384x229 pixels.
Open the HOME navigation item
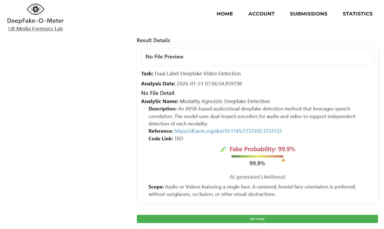[225, 14]
